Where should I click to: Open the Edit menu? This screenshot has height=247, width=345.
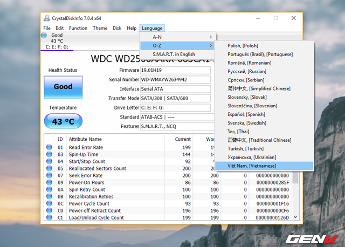pos(60,28)
